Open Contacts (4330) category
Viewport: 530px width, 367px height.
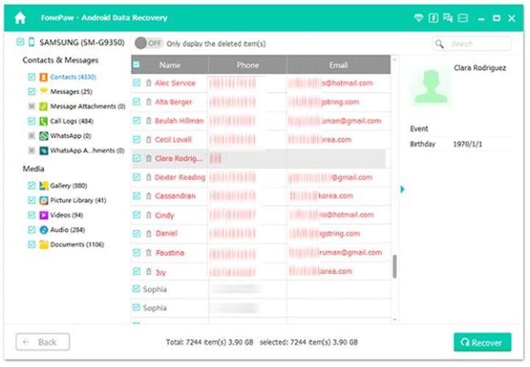73,77
